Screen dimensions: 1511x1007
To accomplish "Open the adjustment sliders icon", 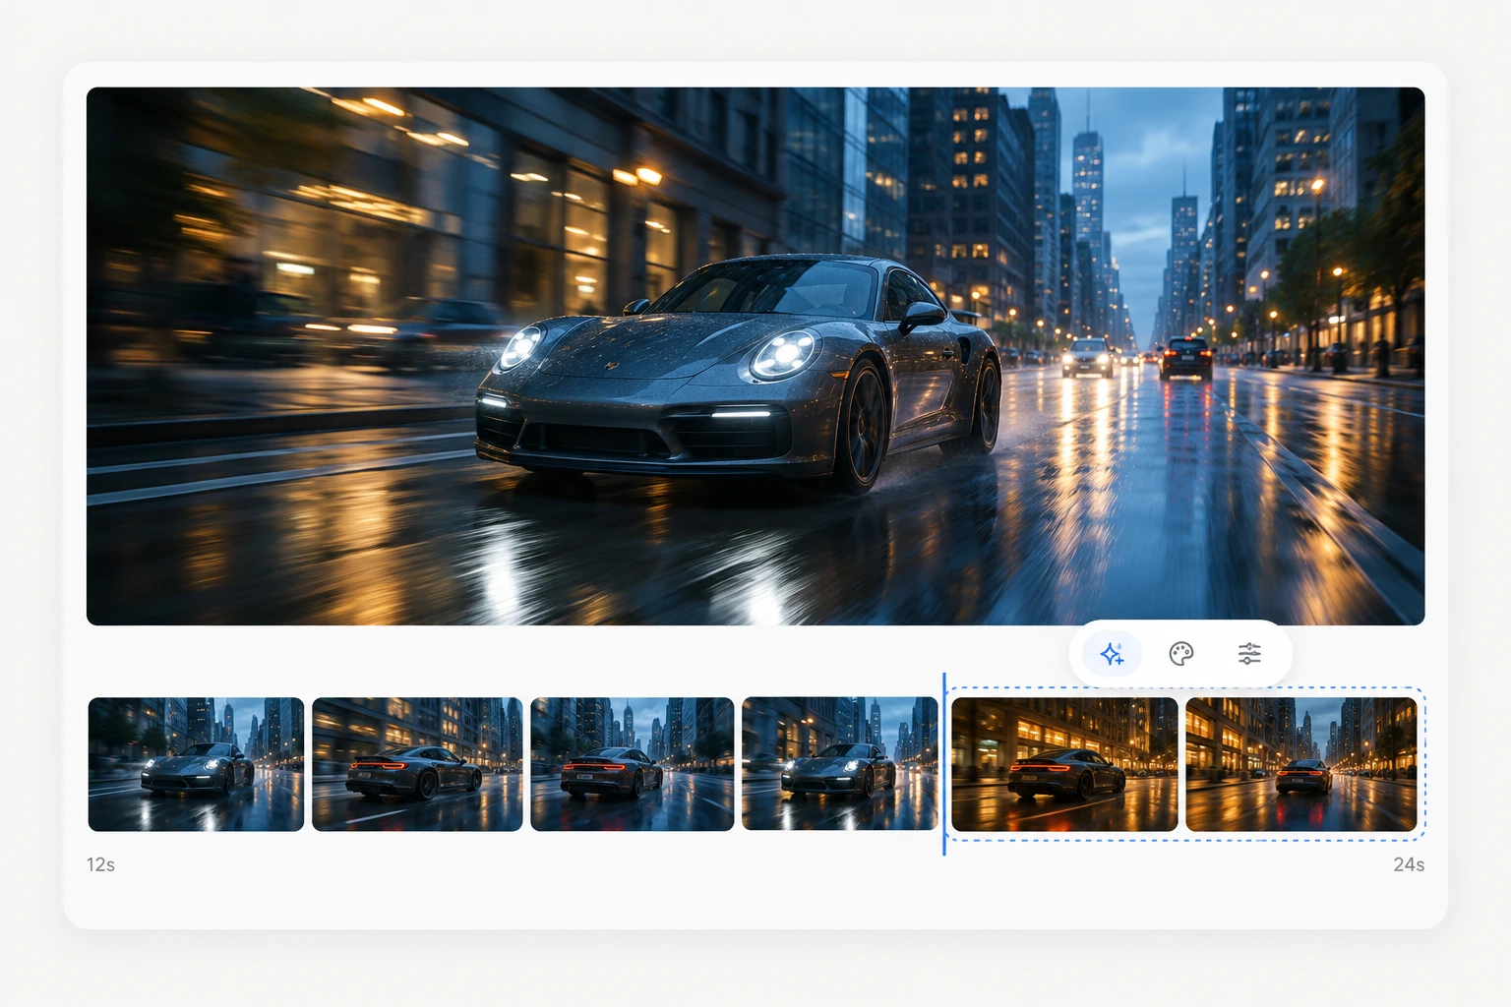I will pyautogui.click(x=1249, y=654).
